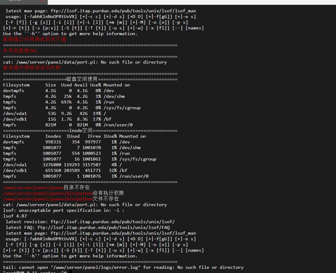Click the red 面板端口外网测试访问不通 message
Viewport: 336px width, 273px height.
pos(35,39)
